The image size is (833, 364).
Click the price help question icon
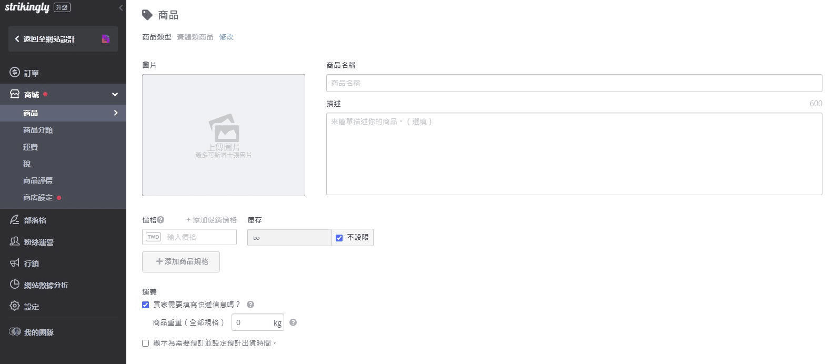pyautogui.click(x=160, y=220)
